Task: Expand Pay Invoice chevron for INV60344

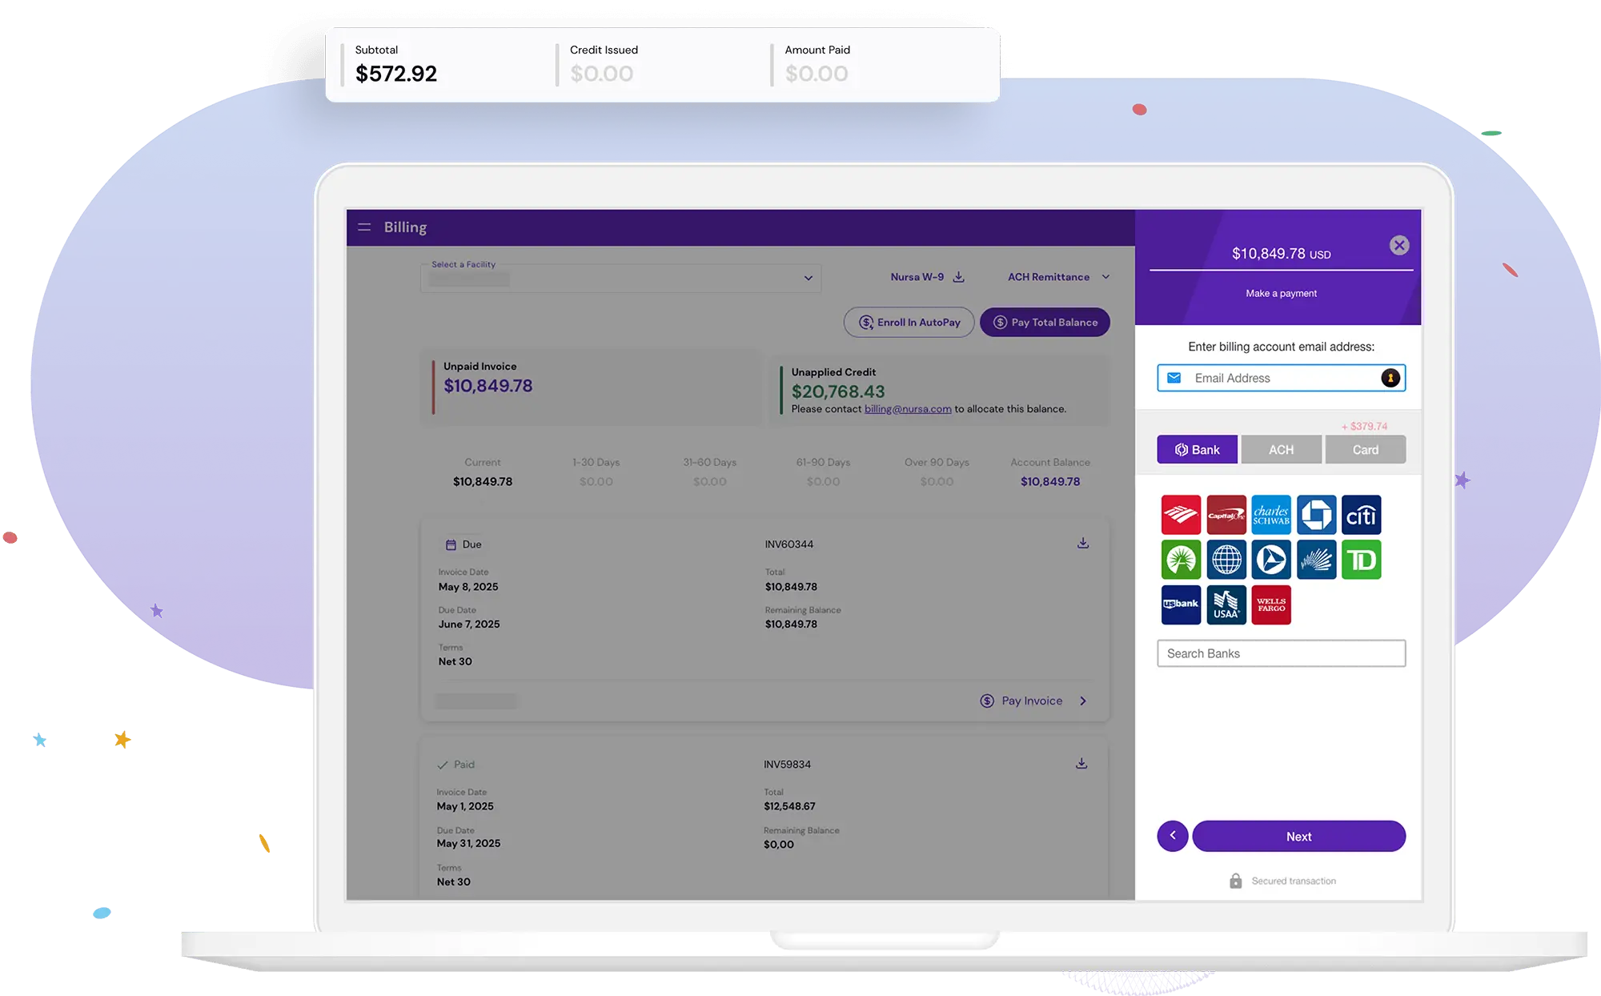Action: (x=1083, y=701)
